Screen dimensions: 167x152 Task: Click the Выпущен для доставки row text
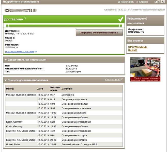[74, 99]
